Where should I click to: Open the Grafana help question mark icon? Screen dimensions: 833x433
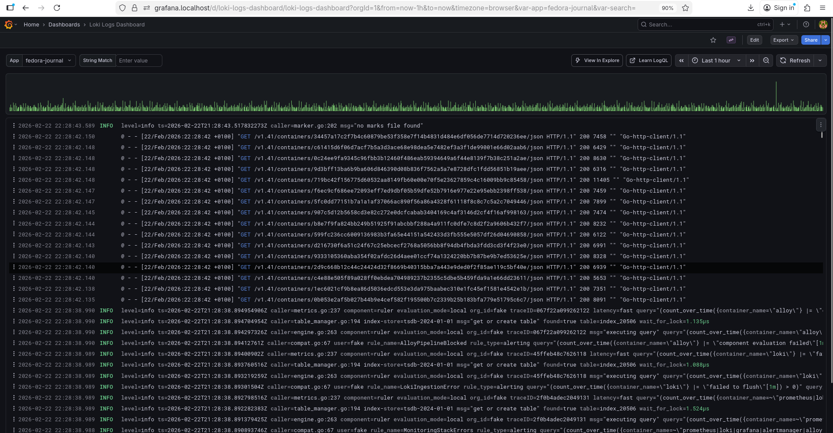point(806,25)
